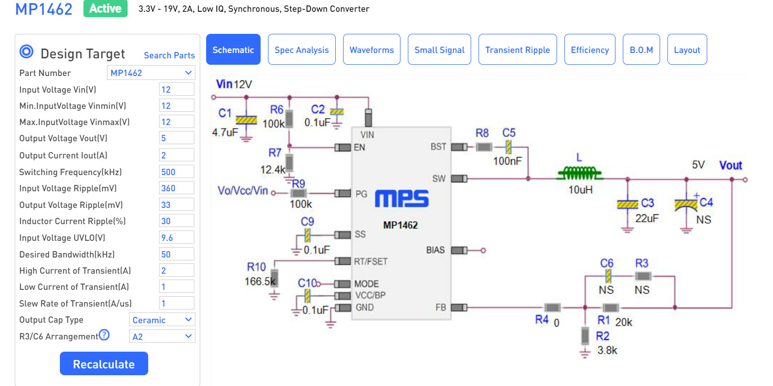
Task: Click the Recalculate button
Action: point(104,363)
